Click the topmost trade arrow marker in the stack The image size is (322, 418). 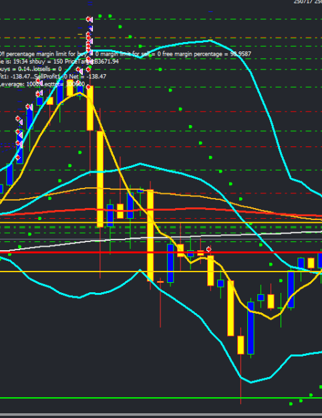click(x=90, y=19)
